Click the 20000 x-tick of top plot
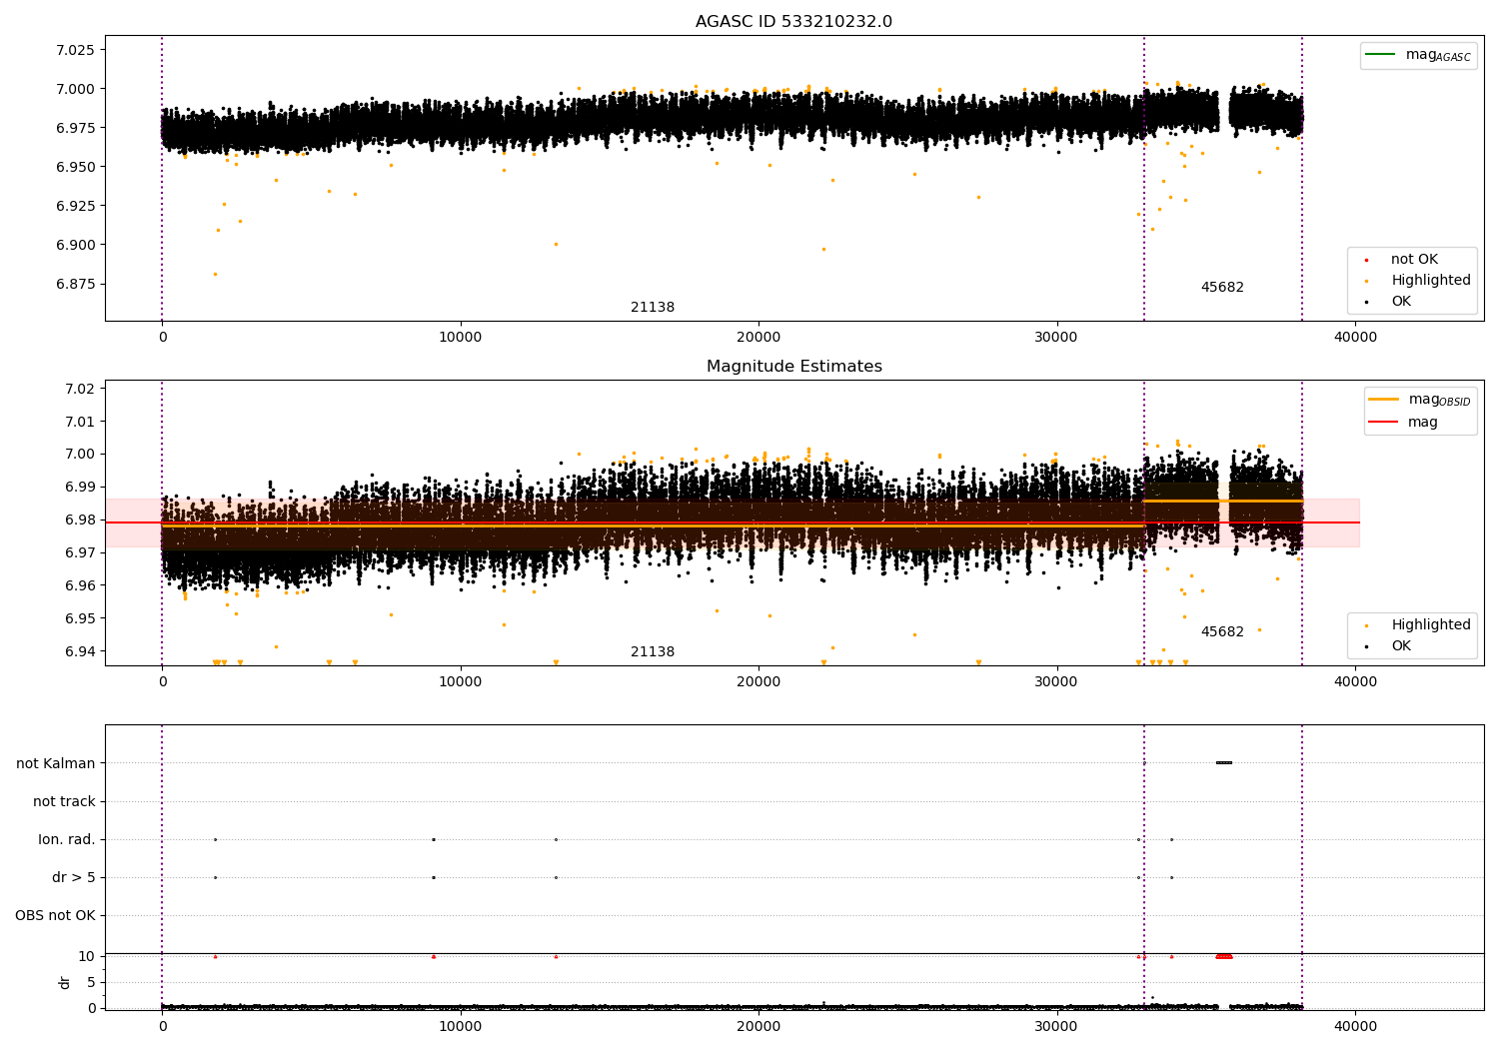The height and width of the screenshot is (1049, 1499). tap(758, 337)
